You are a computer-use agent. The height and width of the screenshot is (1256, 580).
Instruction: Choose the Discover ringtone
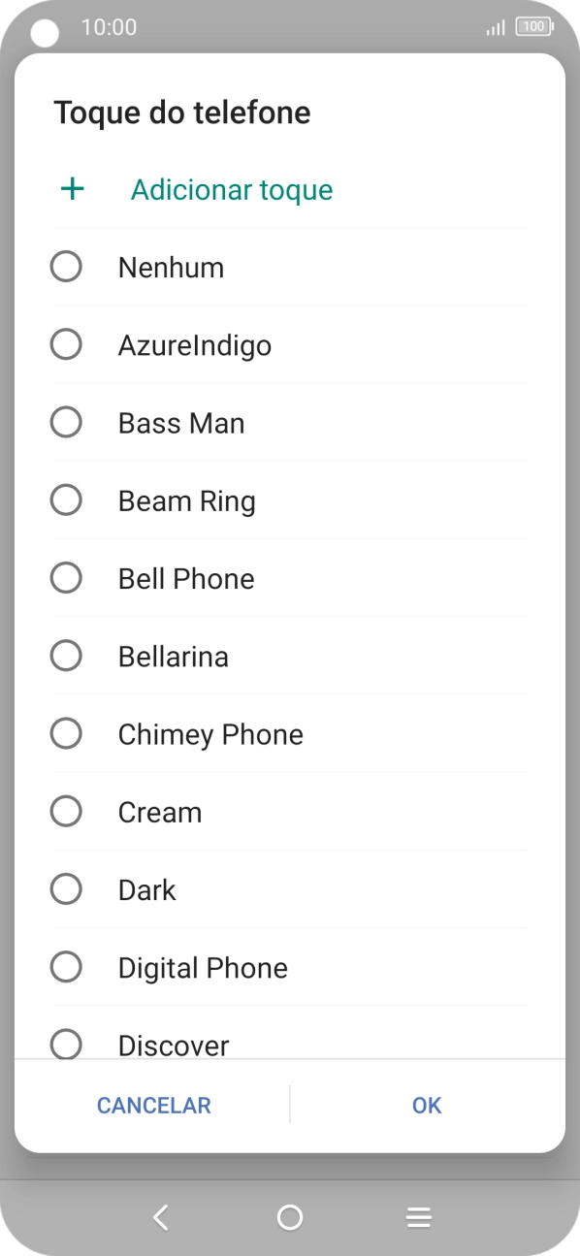(x=66, y=1045)
